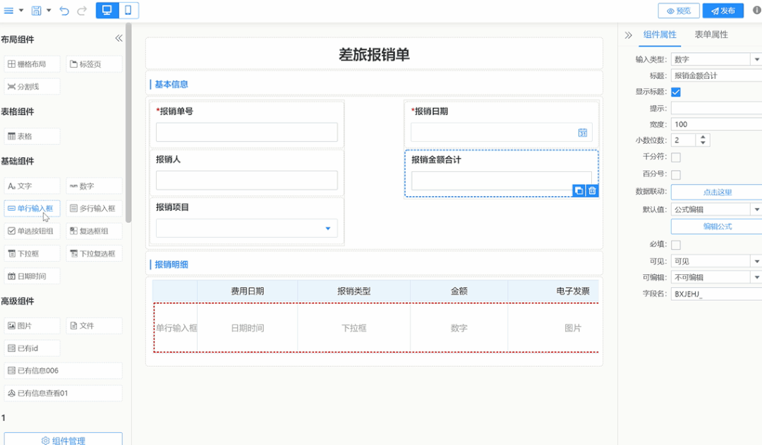Uncheck the 显示标题 checkbox
The height and width of the screenshot is (445, 762).
coord(675,92)
